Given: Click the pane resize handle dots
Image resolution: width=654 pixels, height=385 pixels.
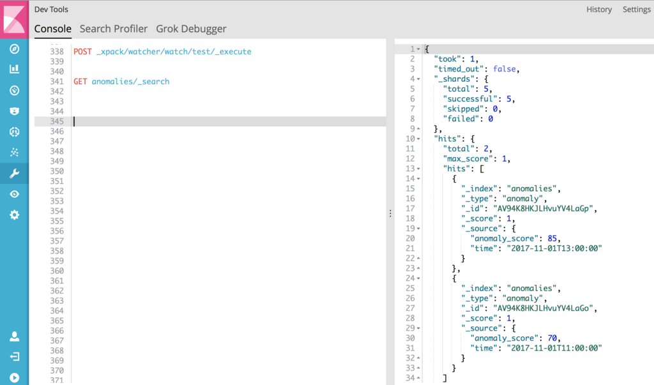Looking at the screenshot, I should [x=390, y=213].
